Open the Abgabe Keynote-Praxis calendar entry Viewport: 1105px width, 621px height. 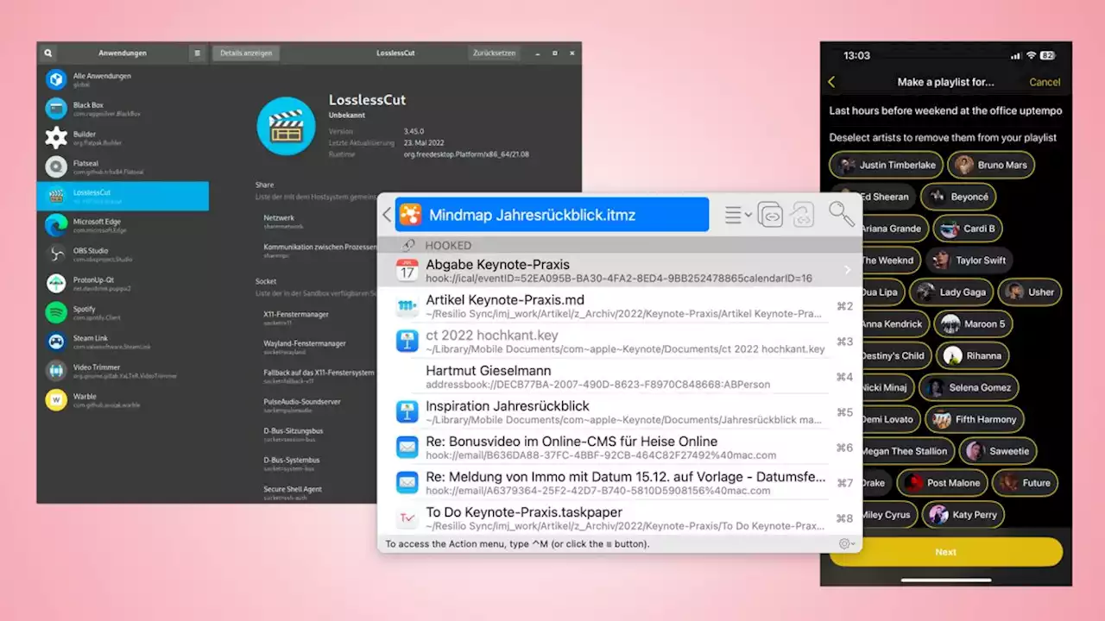click(x=620, y=271)
